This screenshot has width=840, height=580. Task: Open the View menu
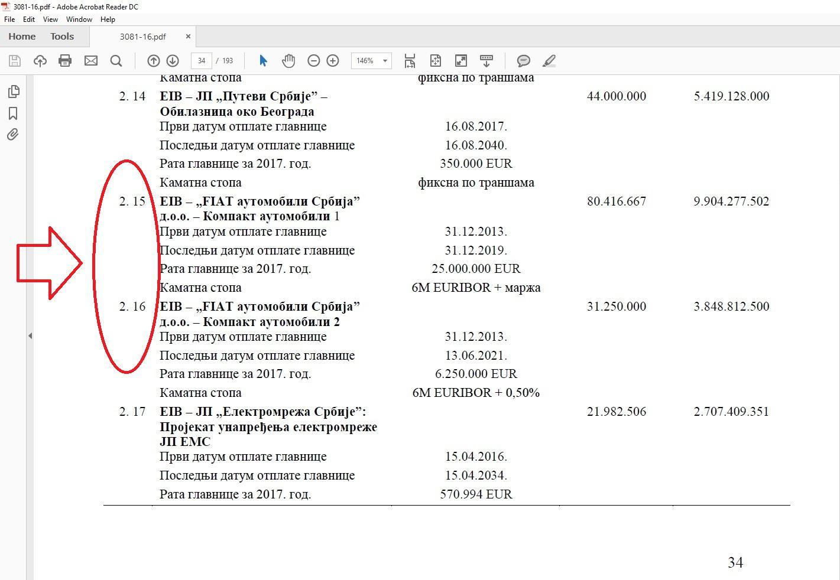tap(50, 19)
